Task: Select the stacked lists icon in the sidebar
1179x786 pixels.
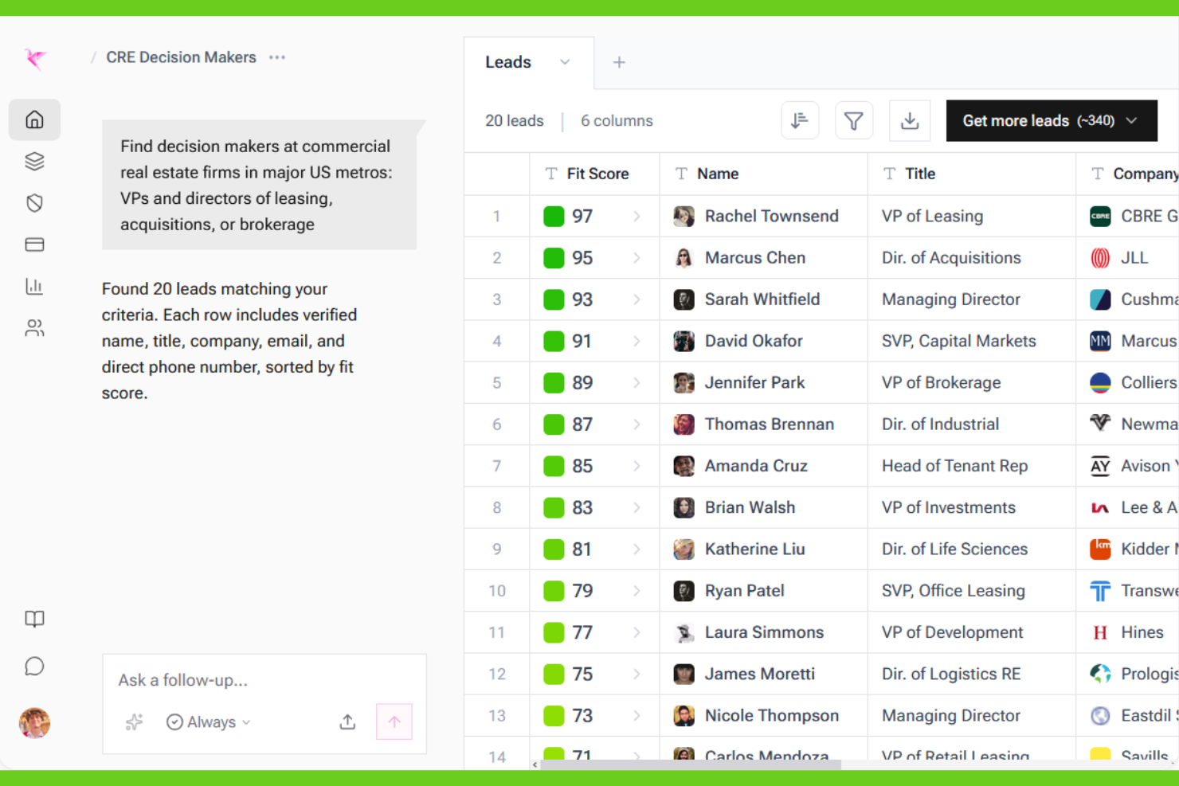Action: click(34, 161)
